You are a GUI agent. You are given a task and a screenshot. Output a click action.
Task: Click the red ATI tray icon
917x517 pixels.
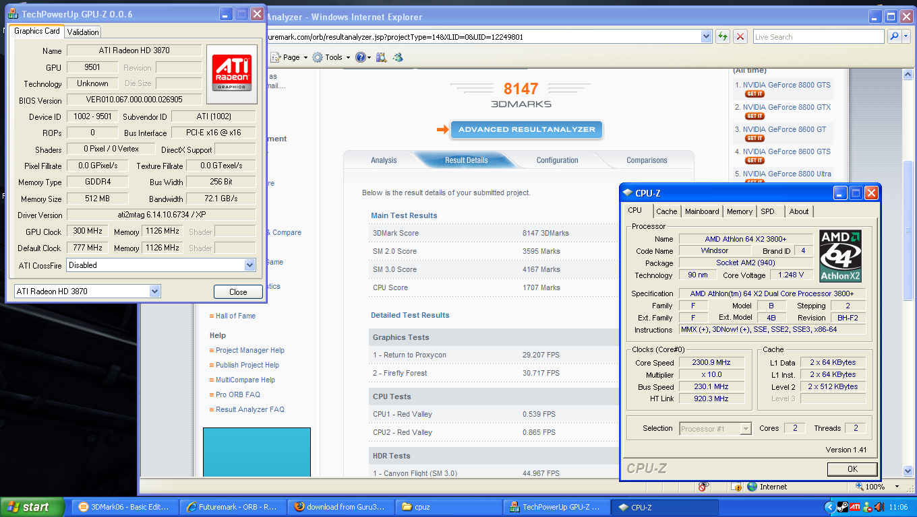coord(854,507)
